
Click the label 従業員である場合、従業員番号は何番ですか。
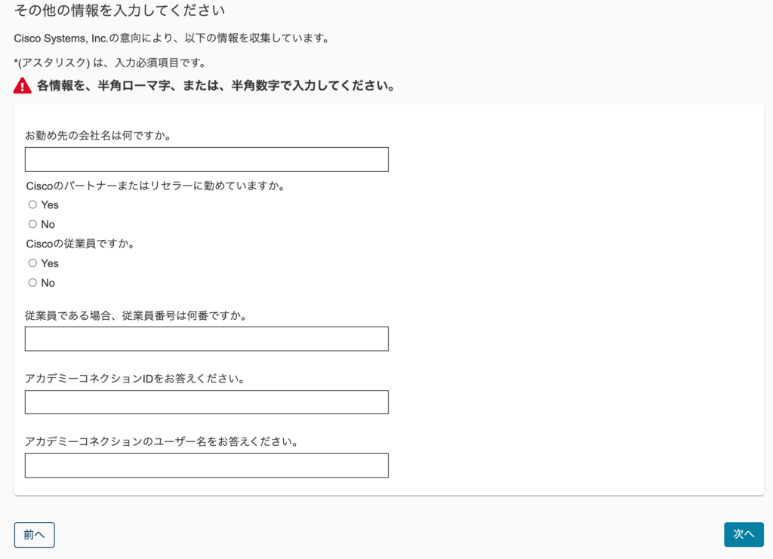point(136,315)
